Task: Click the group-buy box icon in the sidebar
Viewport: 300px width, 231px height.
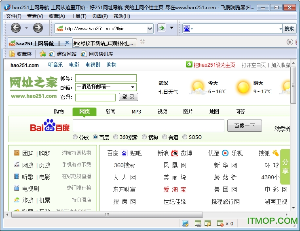Action: (17, 153)
